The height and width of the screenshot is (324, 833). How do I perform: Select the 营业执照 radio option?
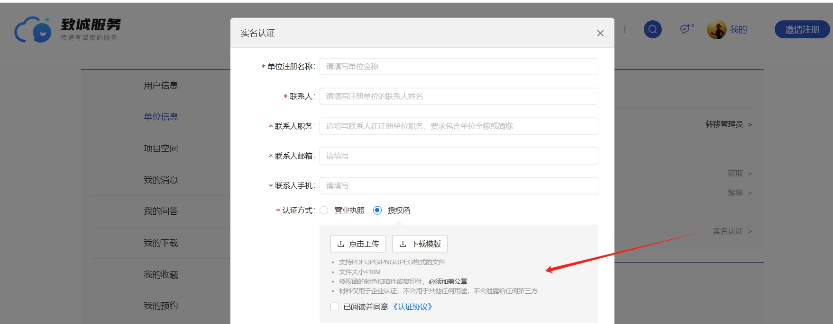324,210
